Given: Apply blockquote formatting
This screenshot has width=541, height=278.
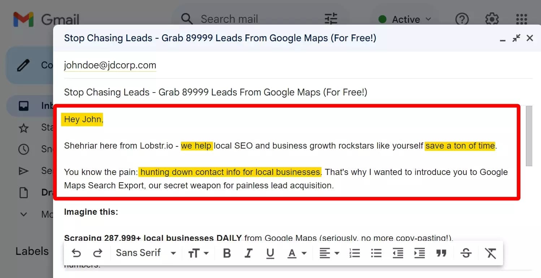Looking at the screenshot, I should point(441,253).
